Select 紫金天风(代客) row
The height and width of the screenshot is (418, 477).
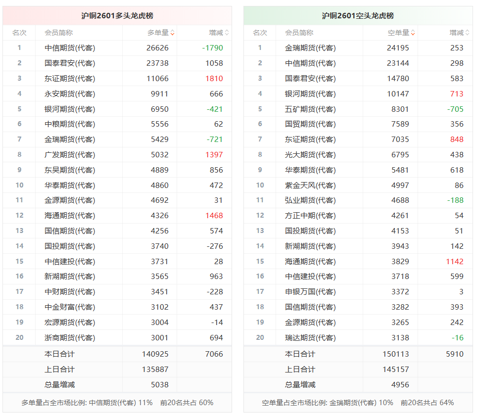click(358, 186)
